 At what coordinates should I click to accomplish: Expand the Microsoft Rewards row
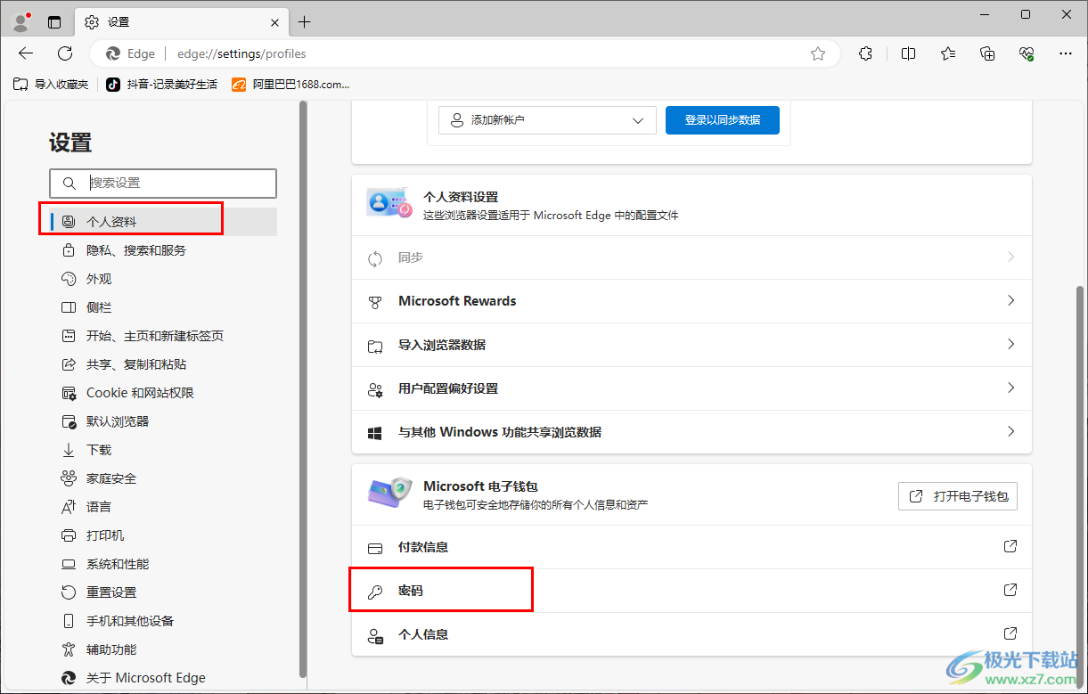(x=691, y=300)
